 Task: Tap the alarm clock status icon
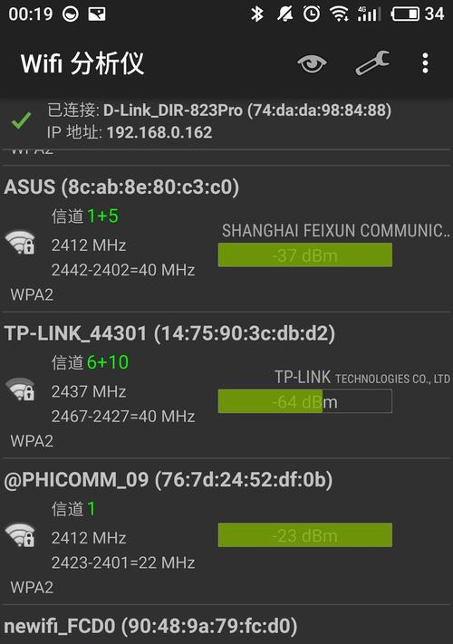[312, 14]
